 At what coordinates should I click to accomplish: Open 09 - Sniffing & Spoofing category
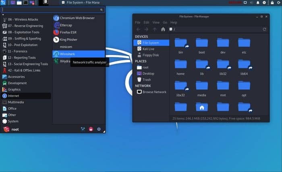point(26,39)
